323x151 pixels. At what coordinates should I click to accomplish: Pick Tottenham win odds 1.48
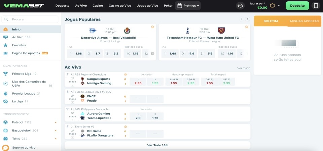[x=170, y=54]
